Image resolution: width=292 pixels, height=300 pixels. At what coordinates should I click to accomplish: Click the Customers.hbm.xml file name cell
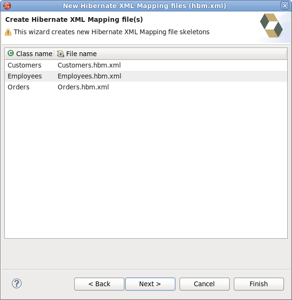(88, 65)
